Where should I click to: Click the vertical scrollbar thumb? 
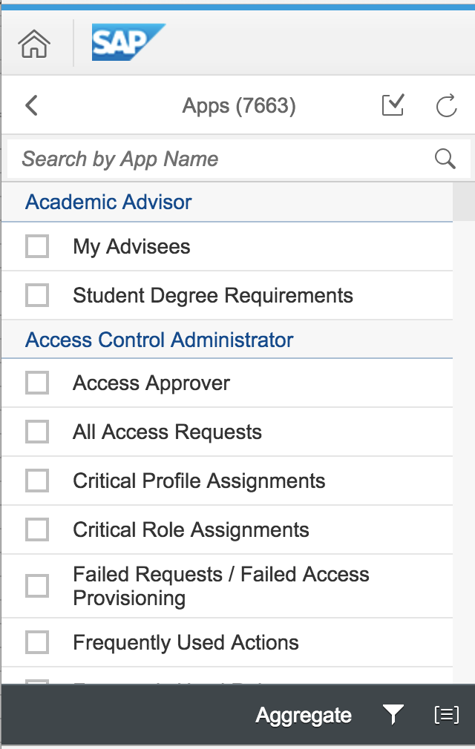pos(464,202)
